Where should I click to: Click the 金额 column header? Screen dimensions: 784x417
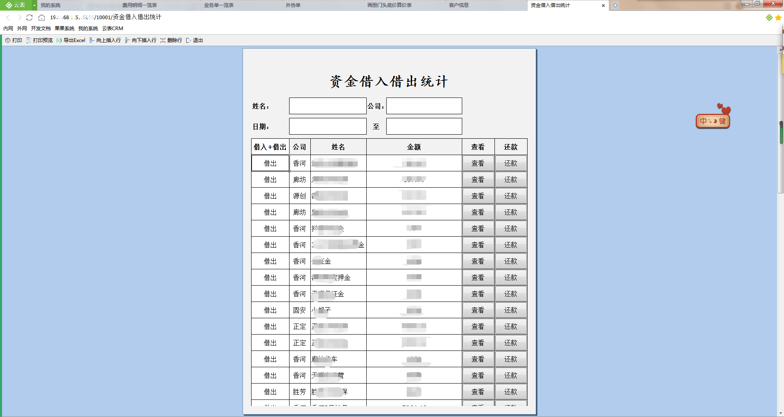[414, 147]
